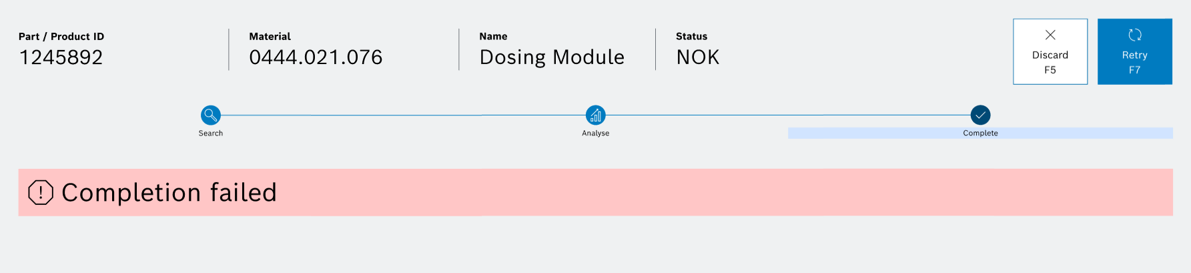Viewport: 1191px width, 273px height.
Task: Click the progress line between Analyse and Complete
Action: click(788, 115)
